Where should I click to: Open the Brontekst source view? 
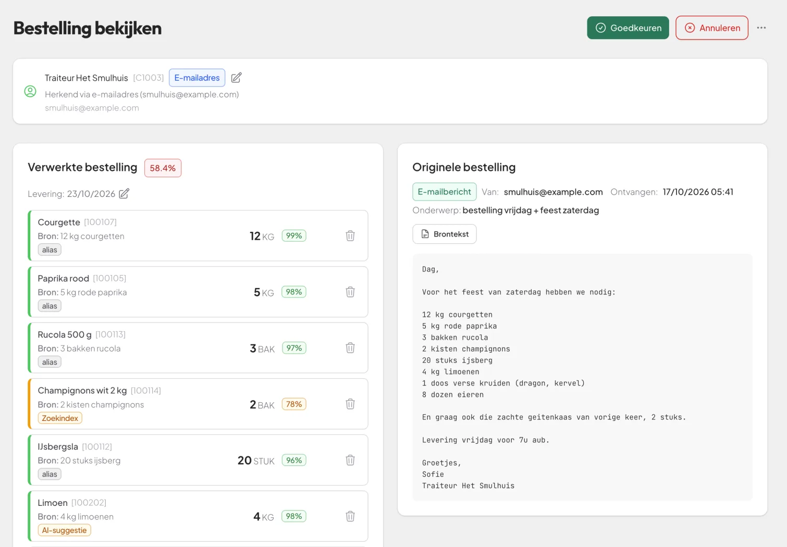pos(445,234)
